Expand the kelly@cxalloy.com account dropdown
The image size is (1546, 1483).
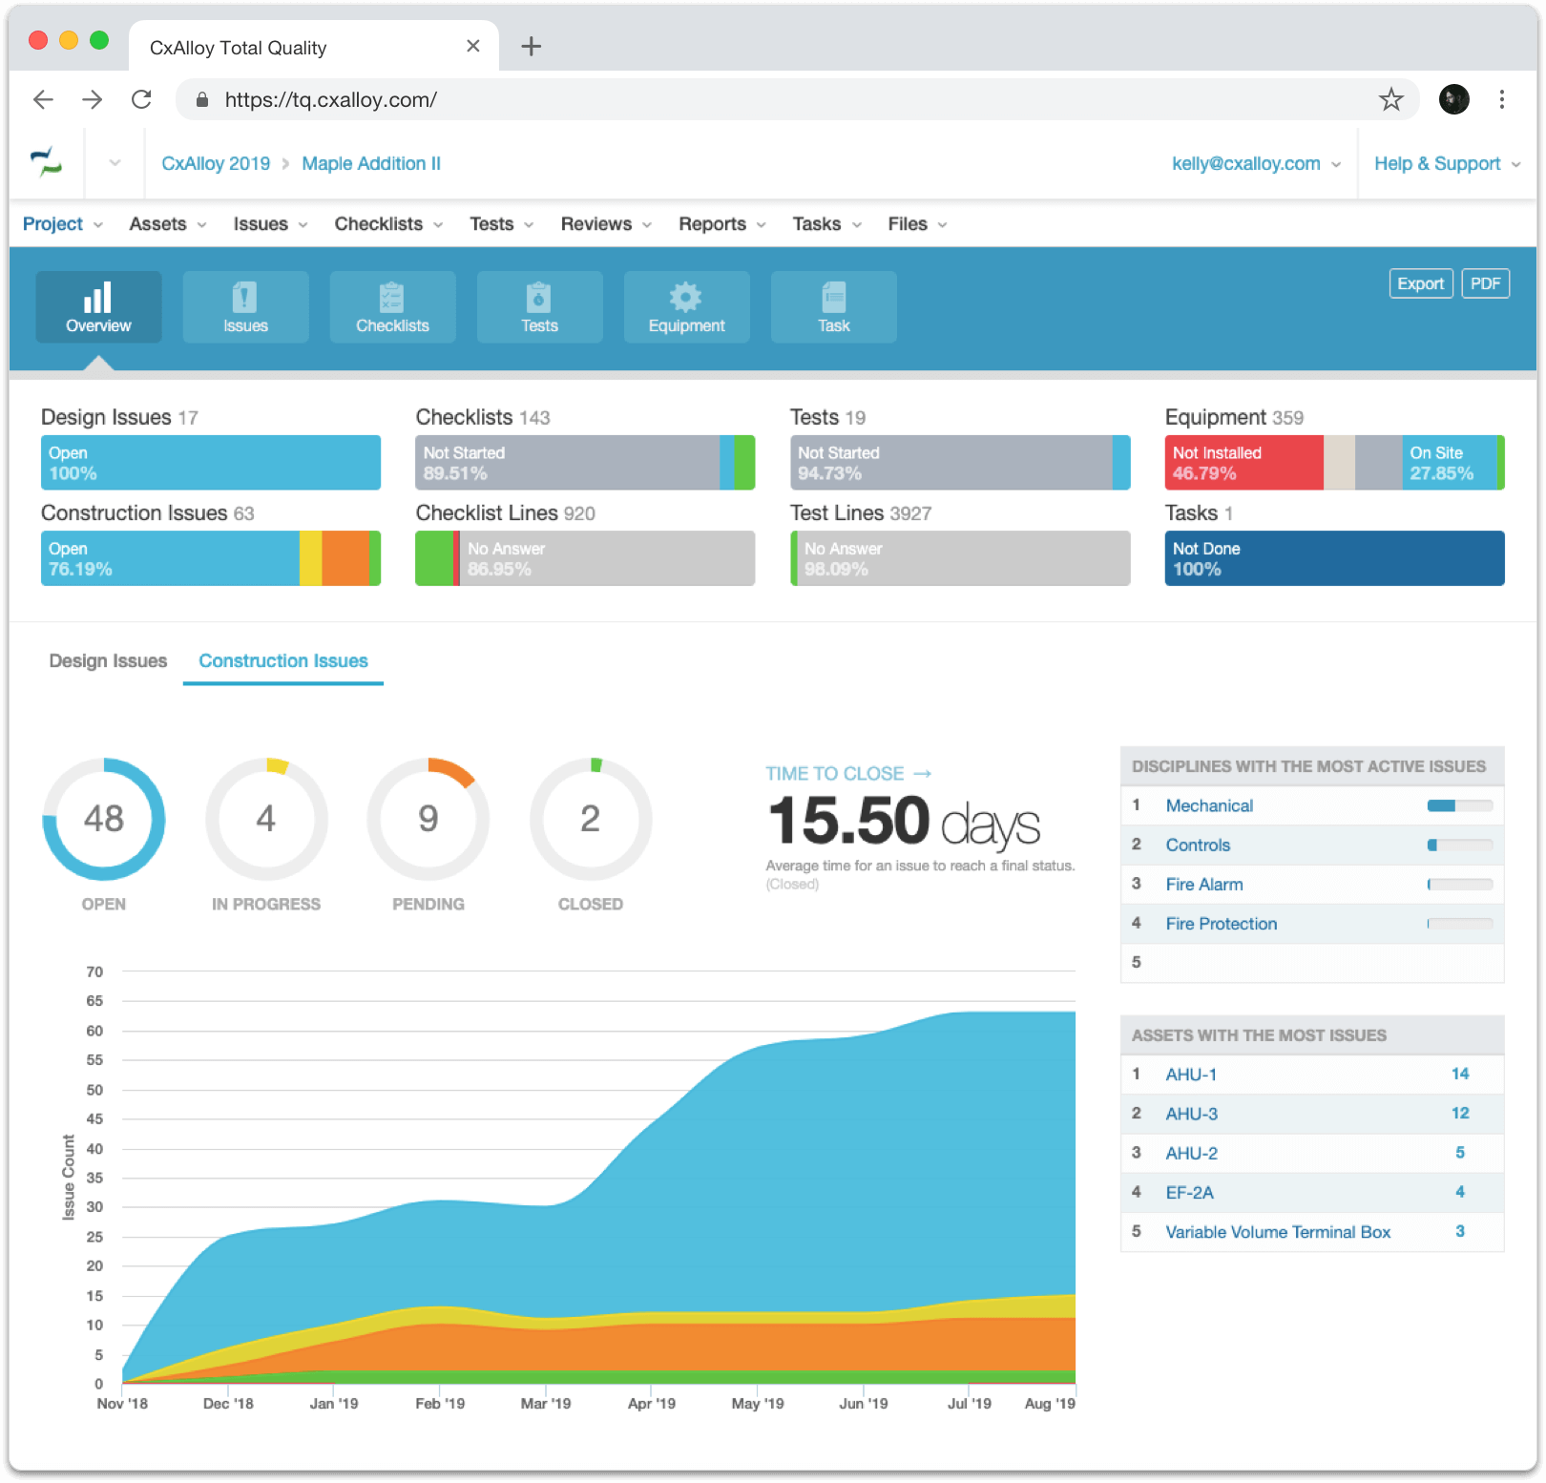point(1255,163)
